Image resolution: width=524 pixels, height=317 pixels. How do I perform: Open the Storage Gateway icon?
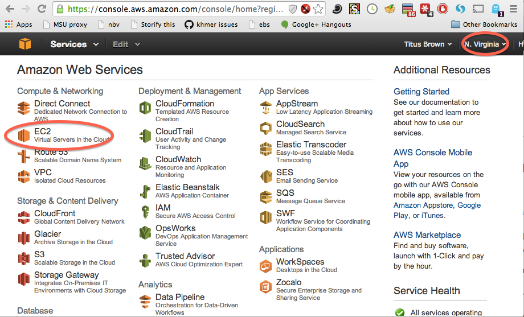point(24,279)
